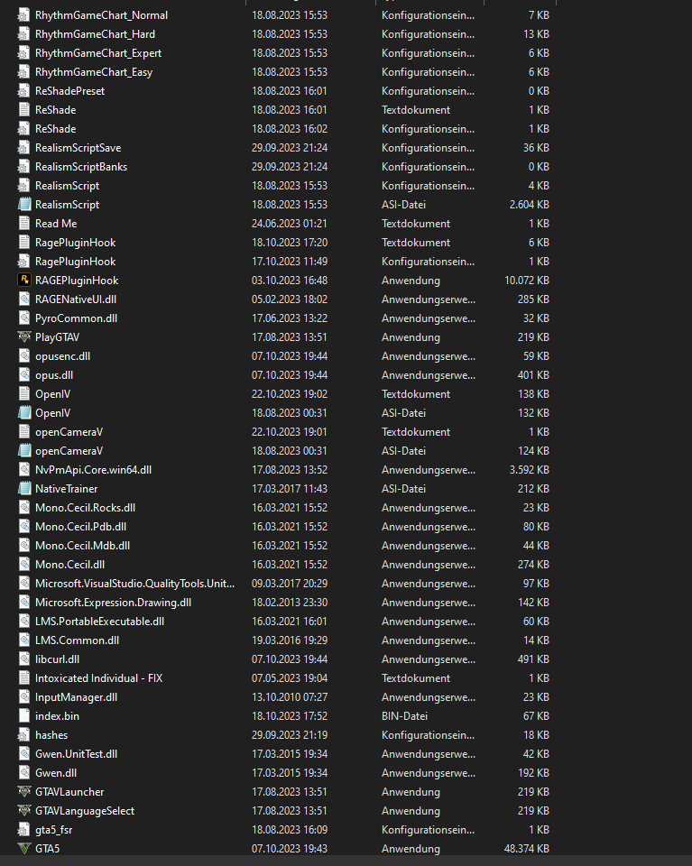Click date 24.06.2023 01:21 of Read Me
This screenshot has height=866, width=692.
click(290, 223)
